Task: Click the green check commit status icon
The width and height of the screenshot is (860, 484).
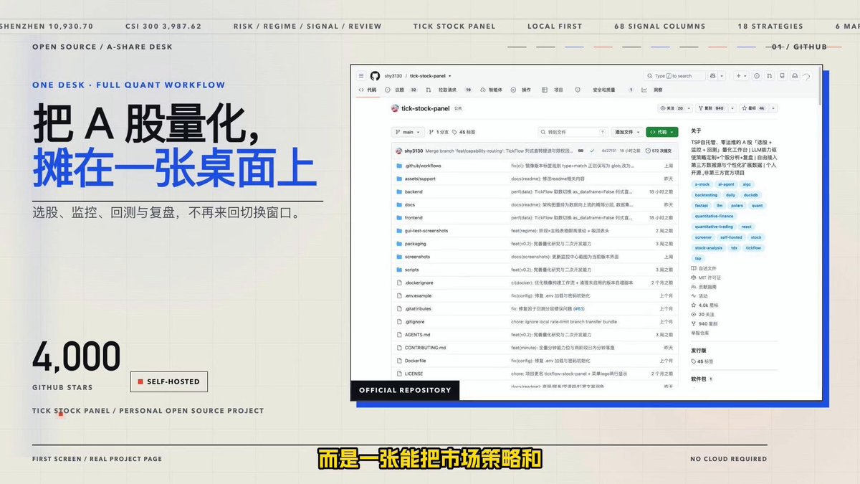Action: (592, 151)
